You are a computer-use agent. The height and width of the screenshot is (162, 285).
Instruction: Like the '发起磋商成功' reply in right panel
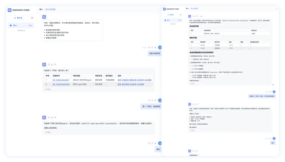coord(195,151)
